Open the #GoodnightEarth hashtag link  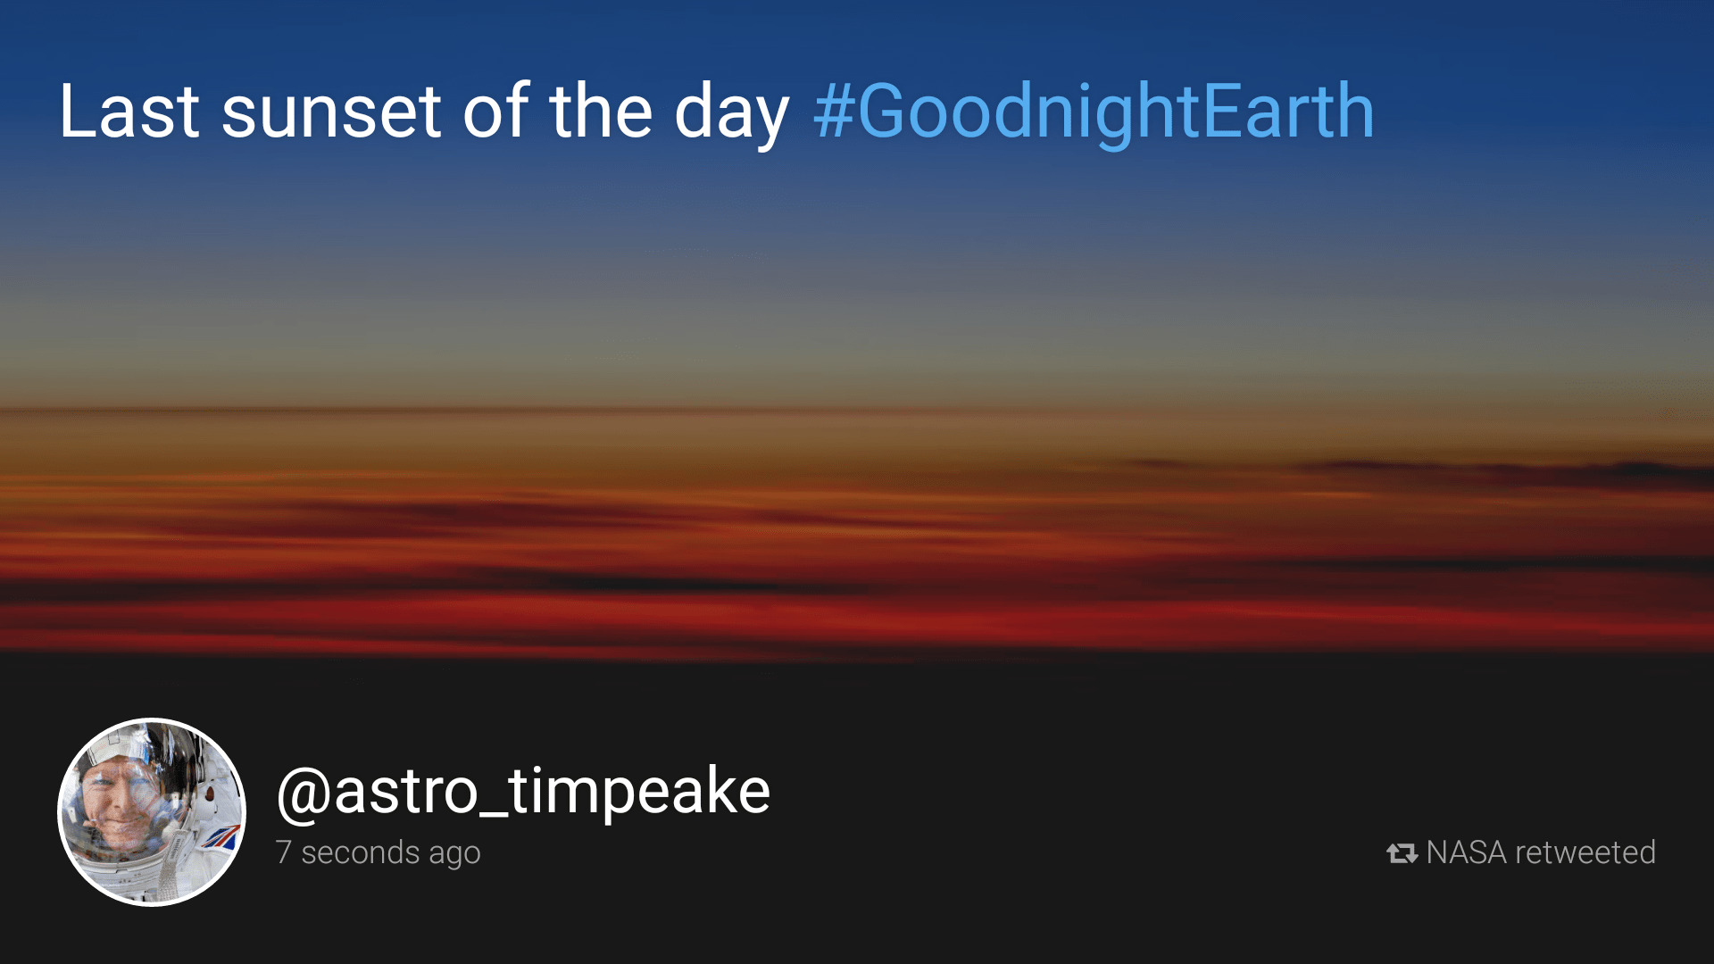tap(1094, 112)
